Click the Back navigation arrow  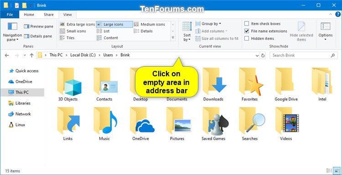coord(7,55)
